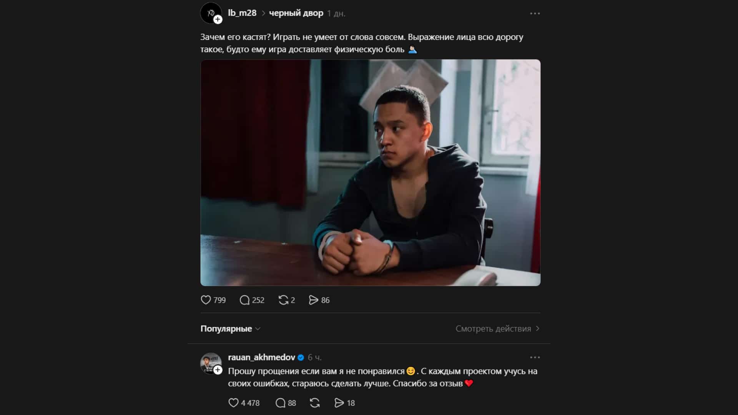Expand the Популярные sort dropdown
The width and height of the screenshot is (738, 415).
[230, 329]
